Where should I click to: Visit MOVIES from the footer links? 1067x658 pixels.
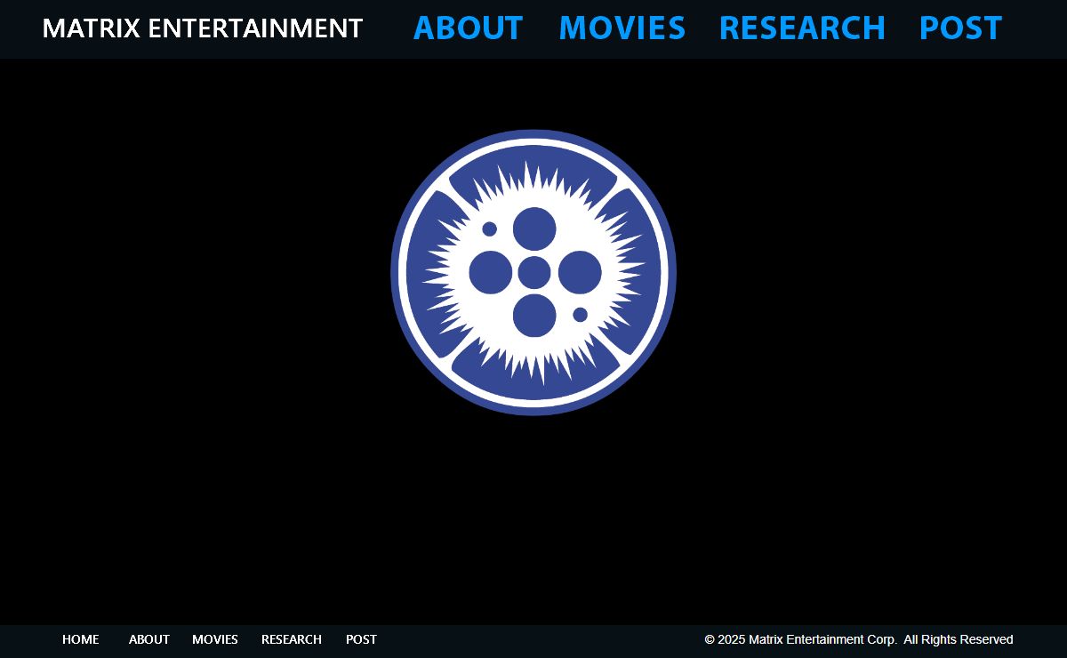point(215,639)
